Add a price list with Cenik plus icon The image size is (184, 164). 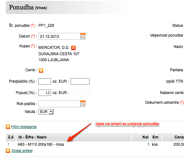(41, 71)
